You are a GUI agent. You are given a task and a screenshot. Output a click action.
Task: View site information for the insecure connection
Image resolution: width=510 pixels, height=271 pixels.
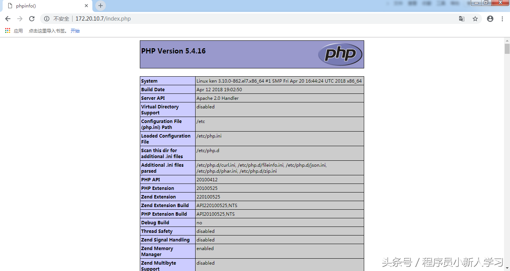coord(47,19)
